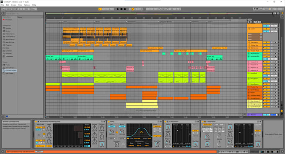Click the first Compressor's Peak mode button

pyautogui.click(x=195, y=131)
